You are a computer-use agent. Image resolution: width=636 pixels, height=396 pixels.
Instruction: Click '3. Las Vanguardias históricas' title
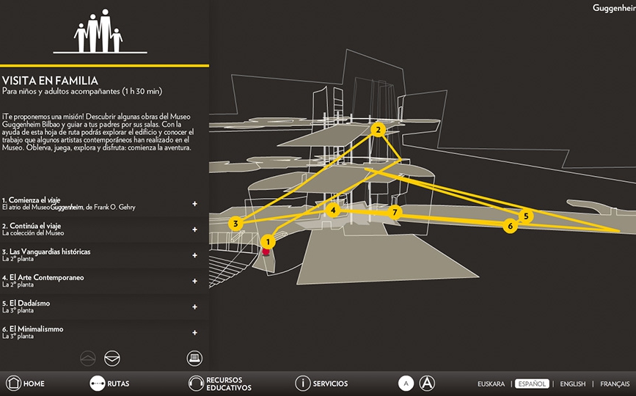(46, 252)
